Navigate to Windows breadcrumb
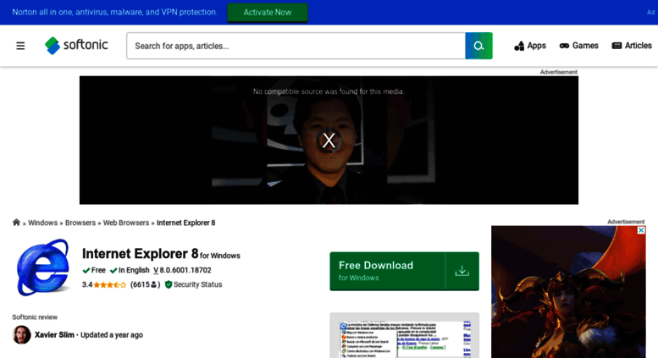Screen dimensions: 658x358 [43, 223]
